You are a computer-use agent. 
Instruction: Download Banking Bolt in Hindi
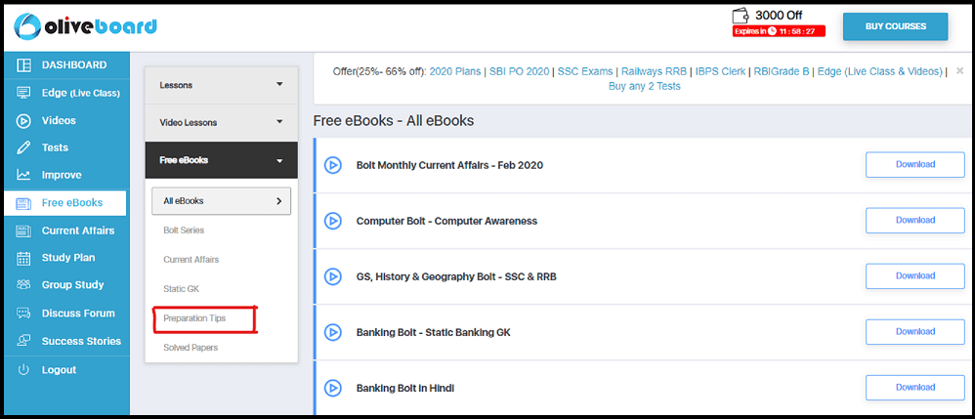pyautogui.click(x=915, y=388)
